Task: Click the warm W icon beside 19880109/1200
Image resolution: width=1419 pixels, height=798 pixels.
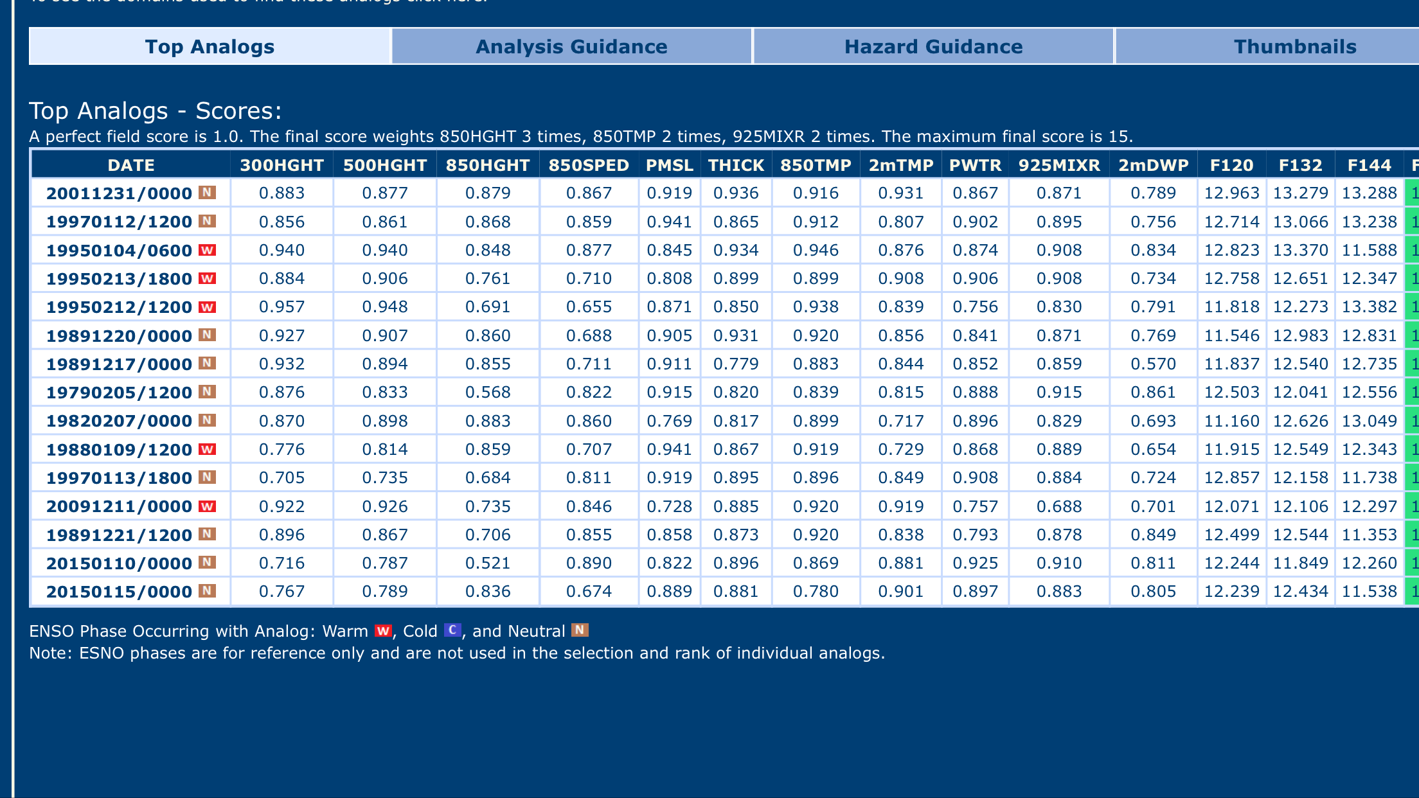Action: (207, 449)
